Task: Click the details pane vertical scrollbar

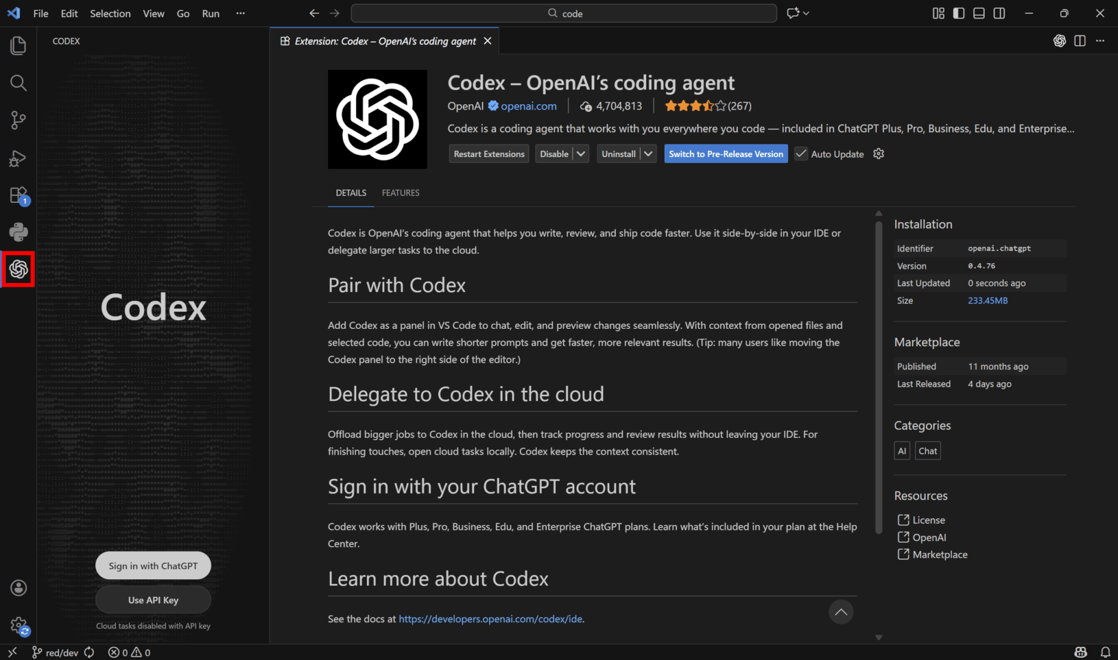Action: pyautogui.click(x=878, y=376)
